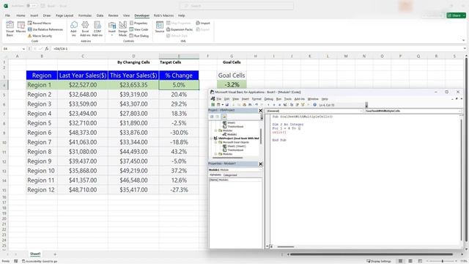Open Display Settings in status bar
This screenshot has height=264, width=469.
(379, 261)
